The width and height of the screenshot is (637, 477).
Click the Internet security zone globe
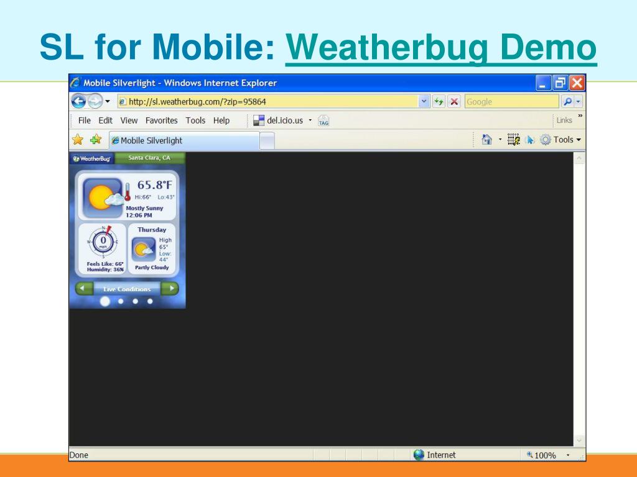[x=419, y=455]
